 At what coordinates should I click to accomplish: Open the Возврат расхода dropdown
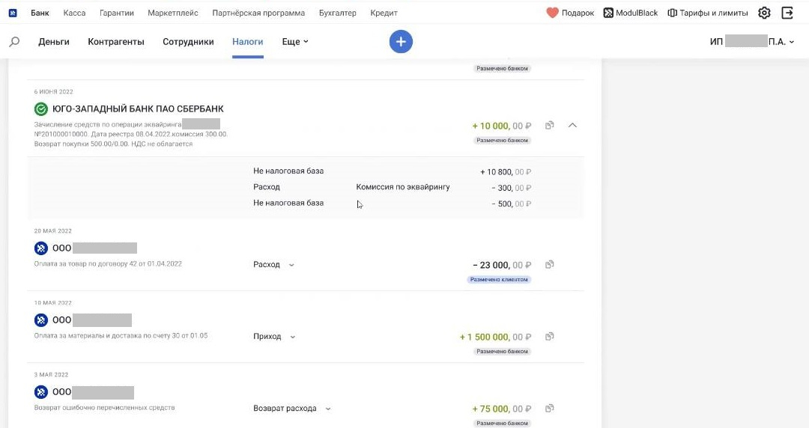(x=292, y=409)
